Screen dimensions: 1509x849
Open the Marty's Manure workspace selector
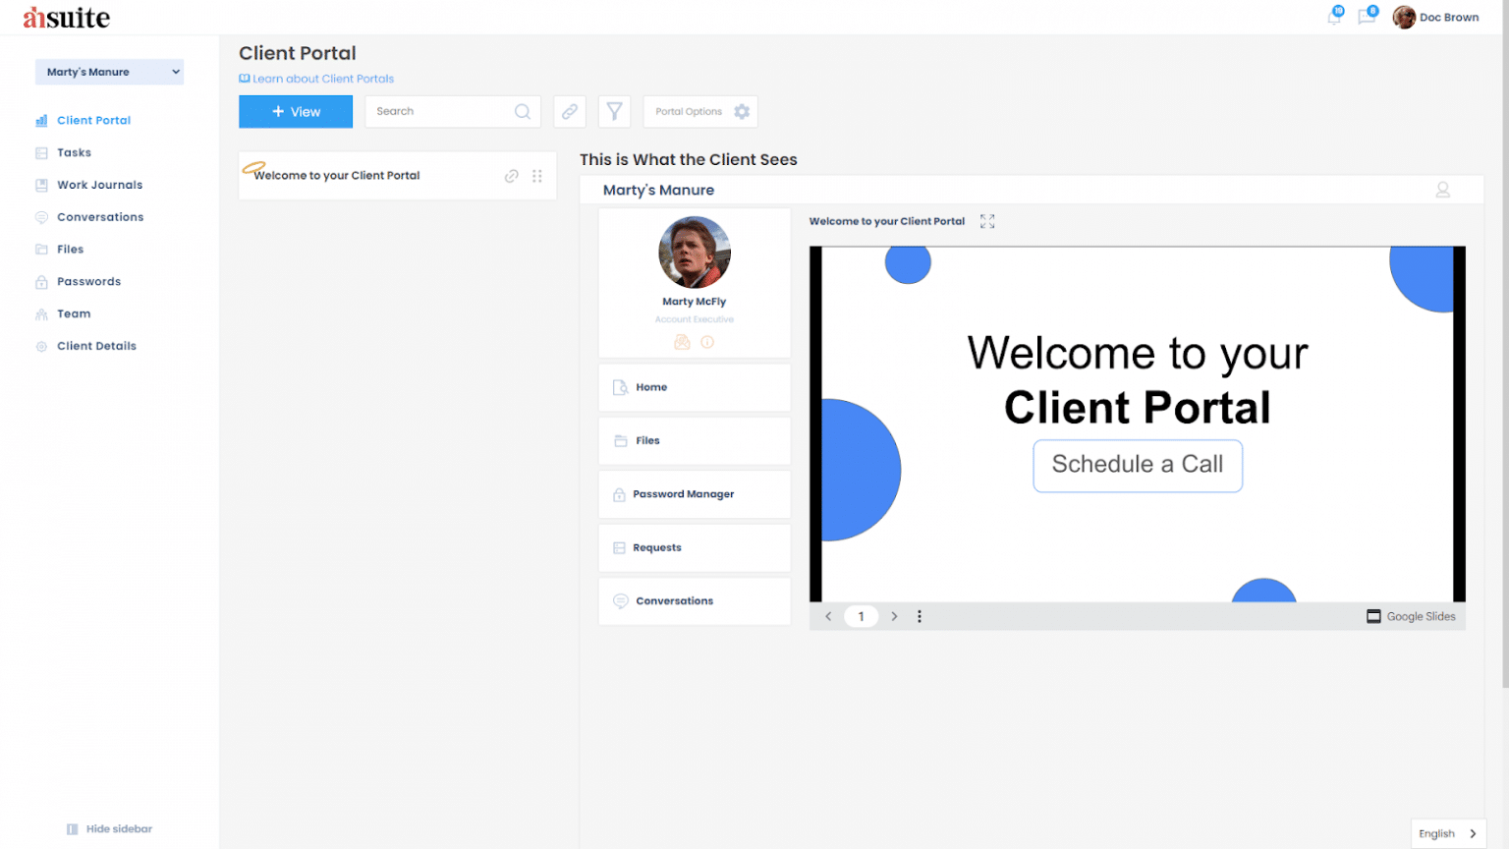pos(109,72)
